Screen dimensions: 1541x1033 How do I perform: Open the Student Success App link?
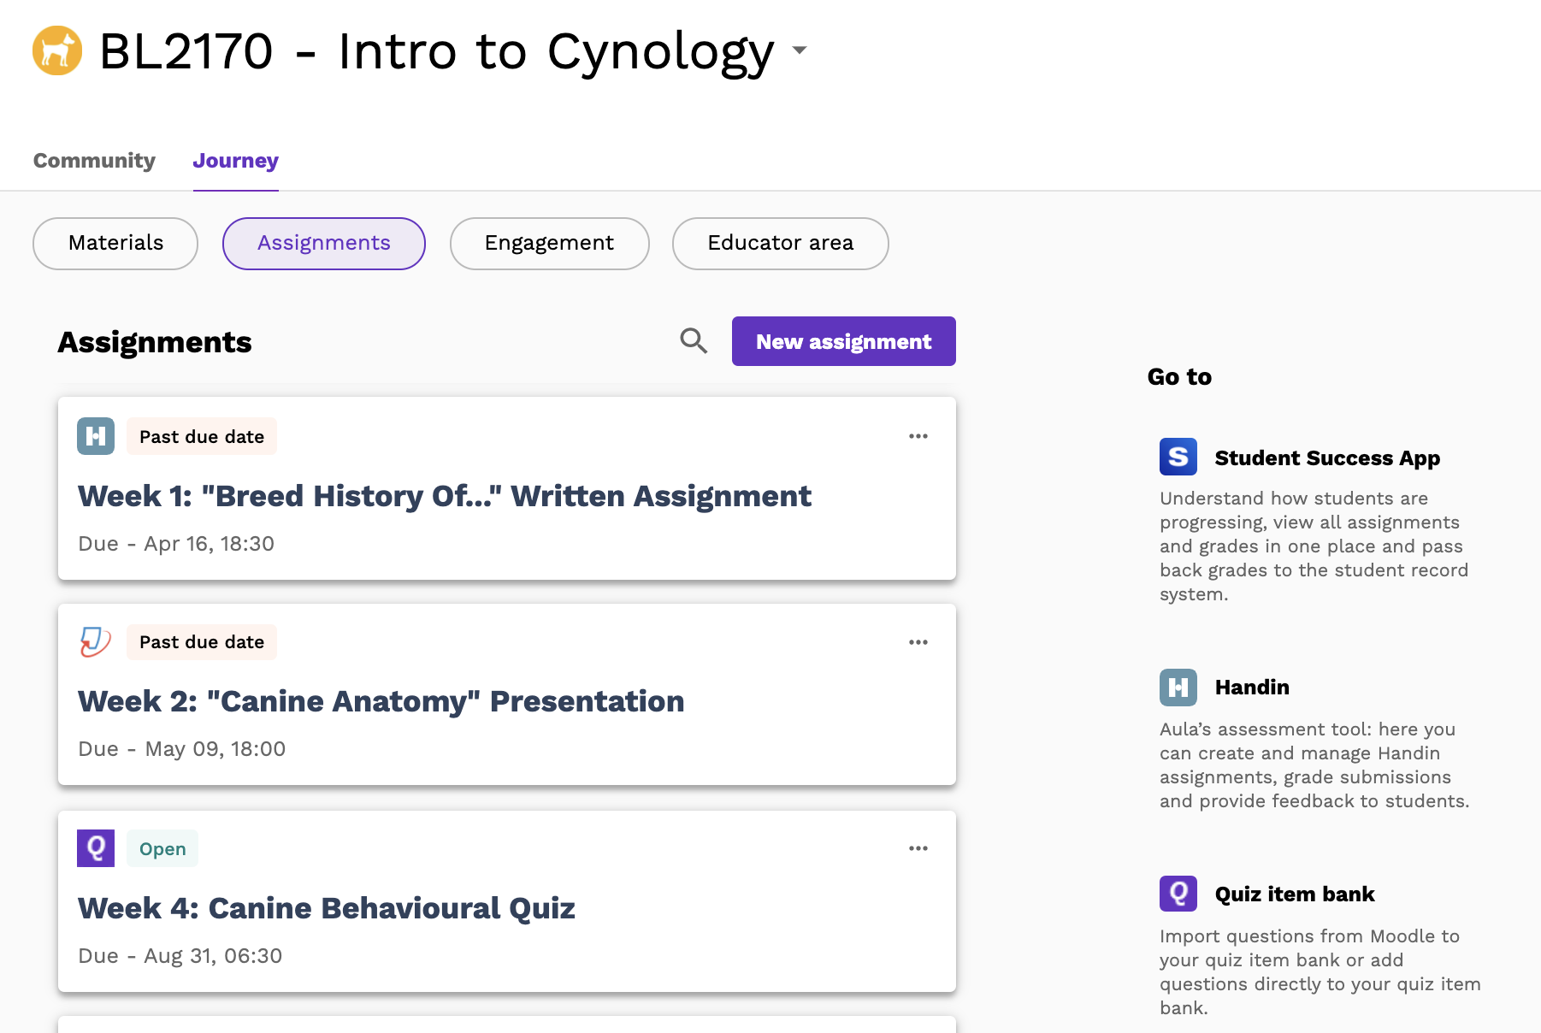[x=1327, y=458]
